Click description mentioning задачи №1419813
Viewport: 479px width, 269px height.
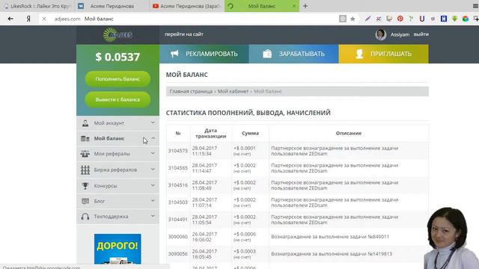[332, 254]
